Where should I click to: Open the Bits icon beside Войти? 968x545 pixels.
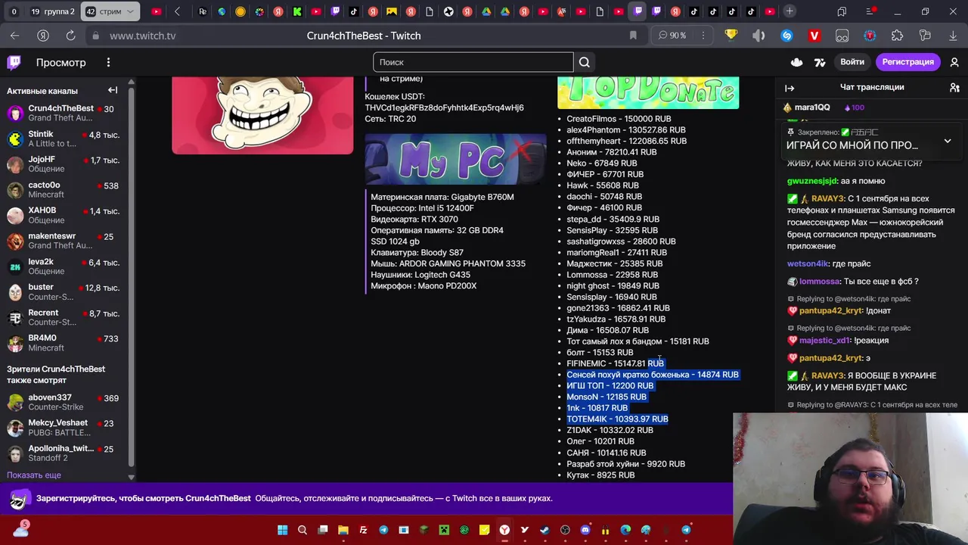click(820, 62)
